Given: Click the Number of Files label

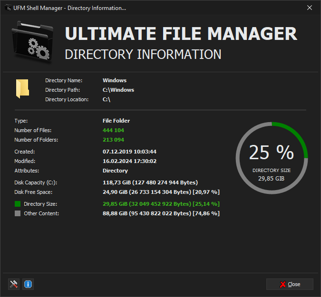Looking at the screenshot, I should click(33, 130).
